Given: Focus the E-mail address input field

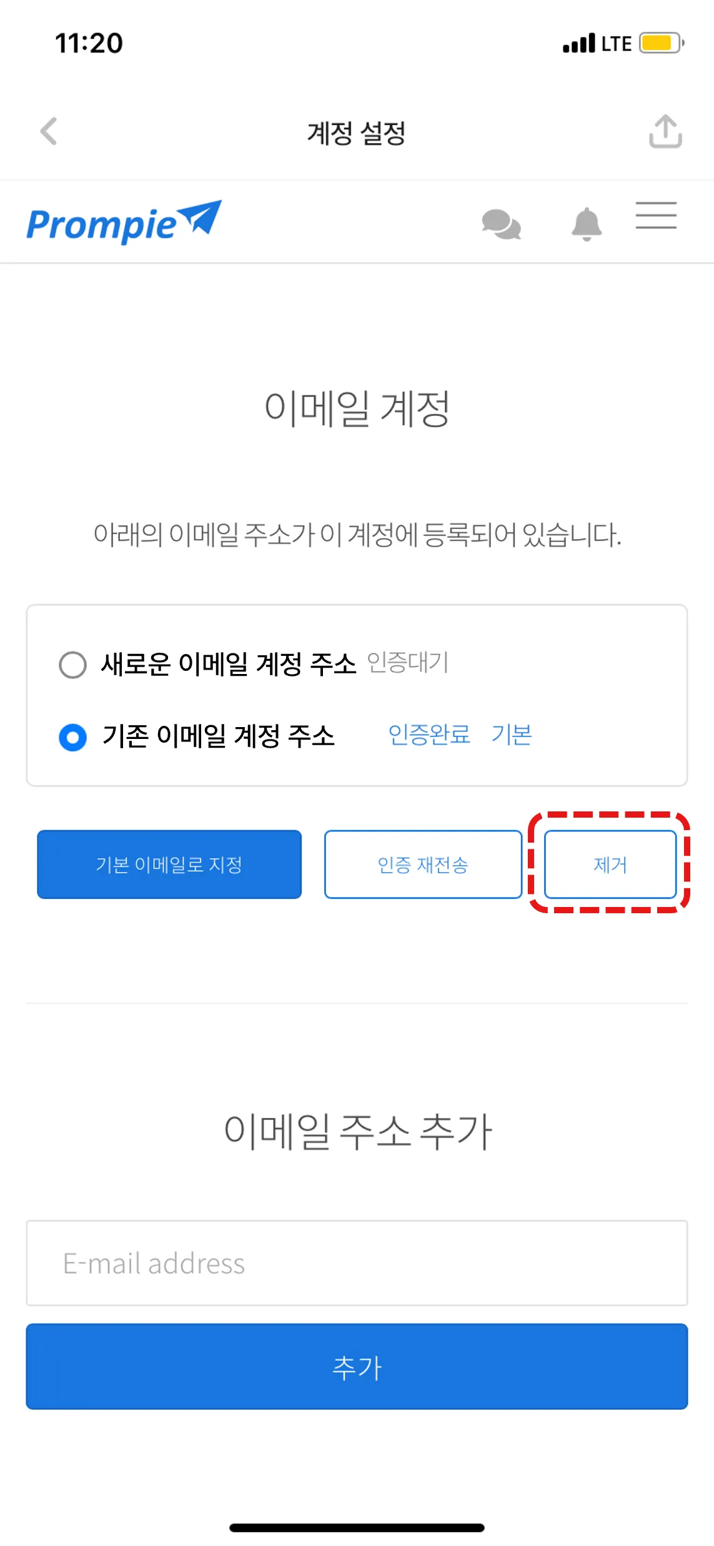Looking at the screenshot, I should tap(357, 1263).
